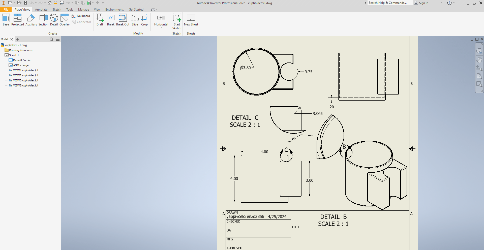Add a new browser panel with plus button
This screenshot has width=484, height=250.
pyautogui.click(x=18, y=39)
